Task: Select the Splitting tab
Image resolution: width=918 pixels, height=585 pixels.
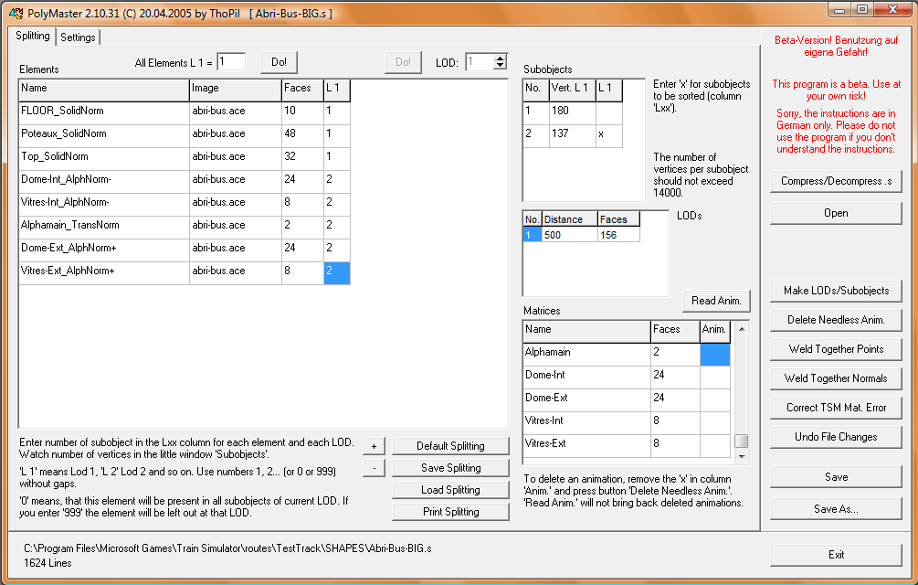Action: (32, 36)
